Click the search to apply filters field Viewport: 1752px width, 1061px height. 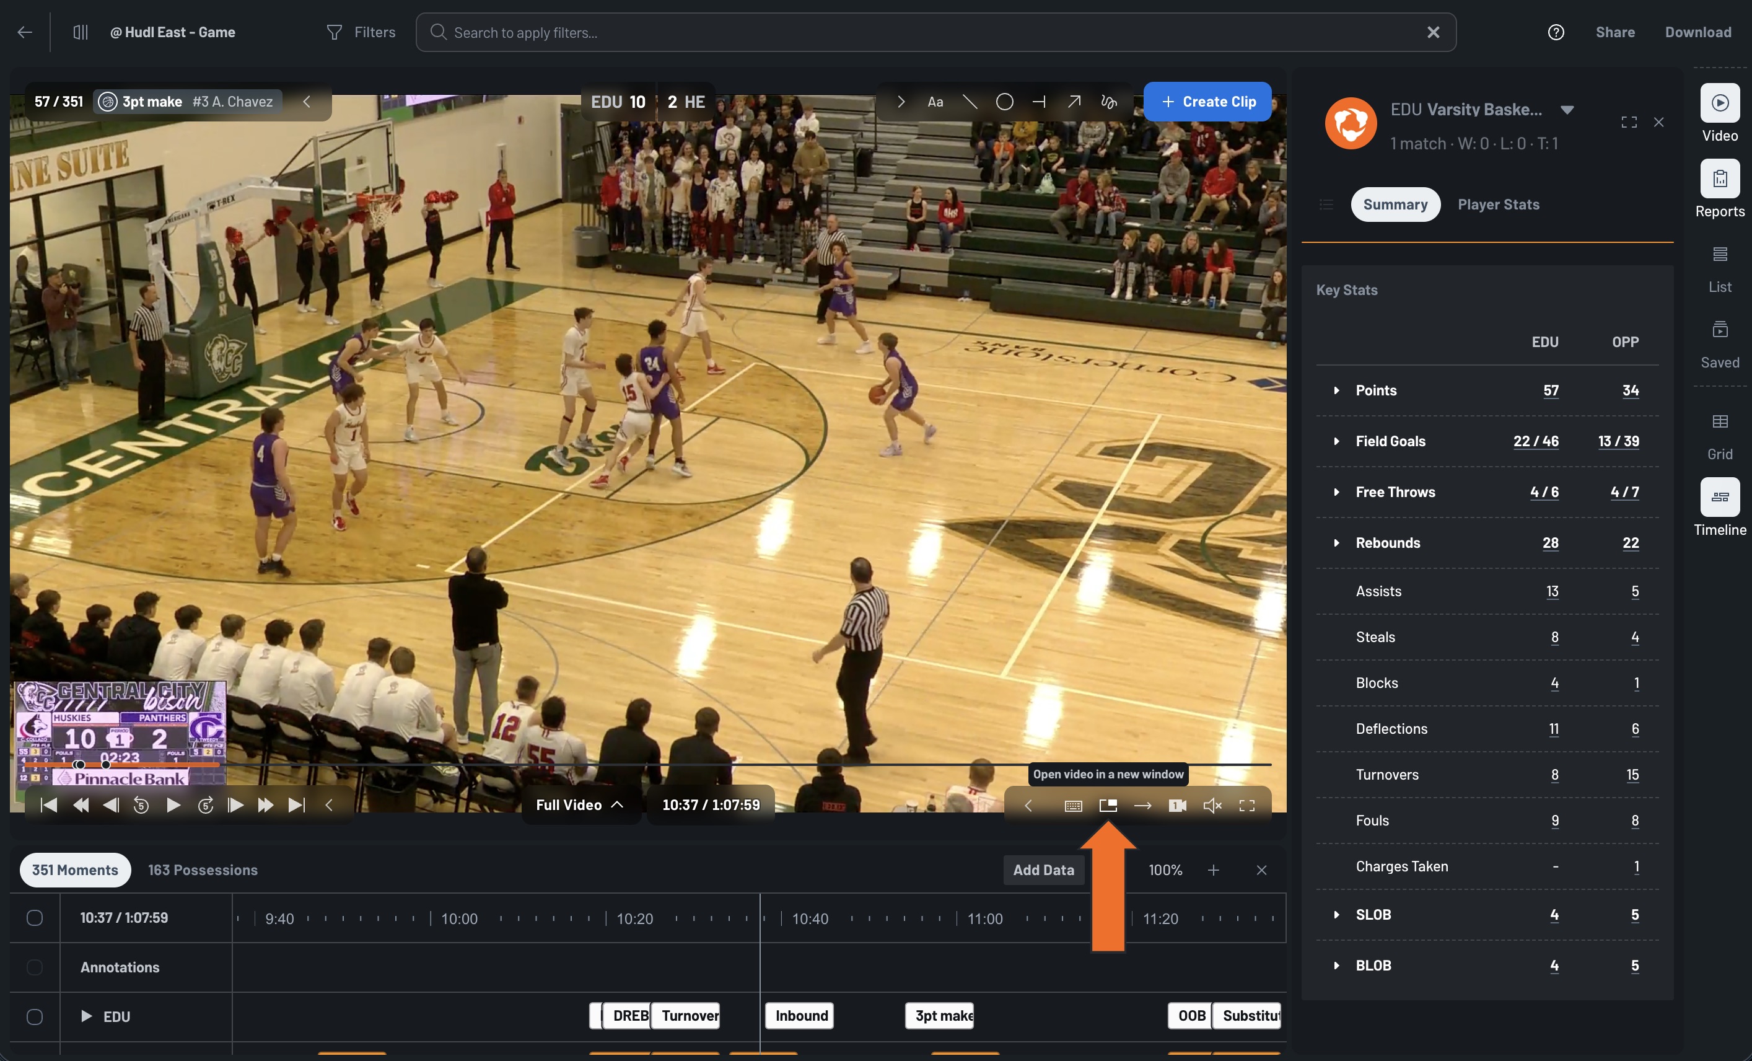[x=935, y=32]
